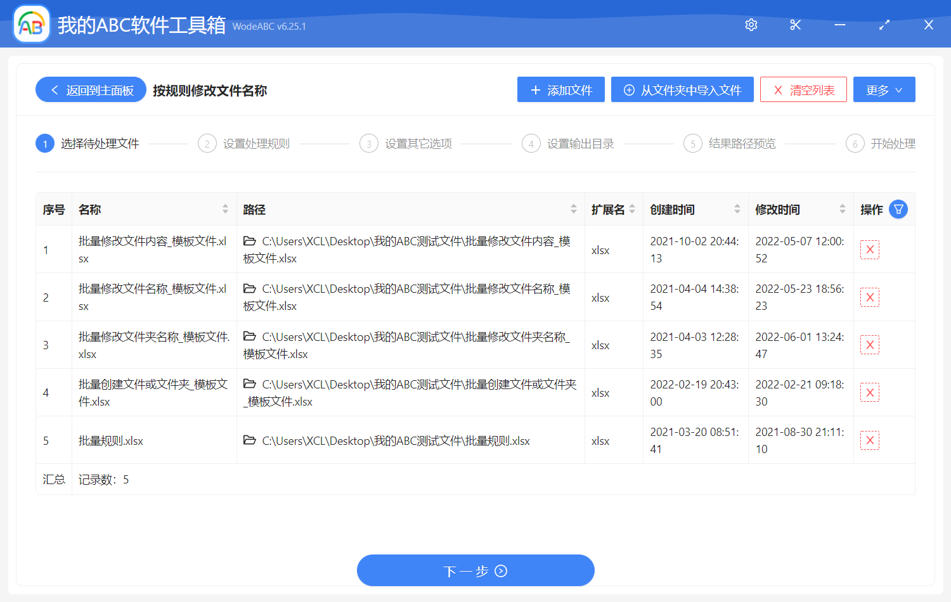The width and height of the screenshot is (951, 602).
Task: Click the folder icon beside 批量规则.xlsx path
Action: point(249,440)
